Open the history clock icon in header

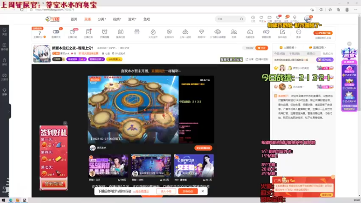[253, 18]
